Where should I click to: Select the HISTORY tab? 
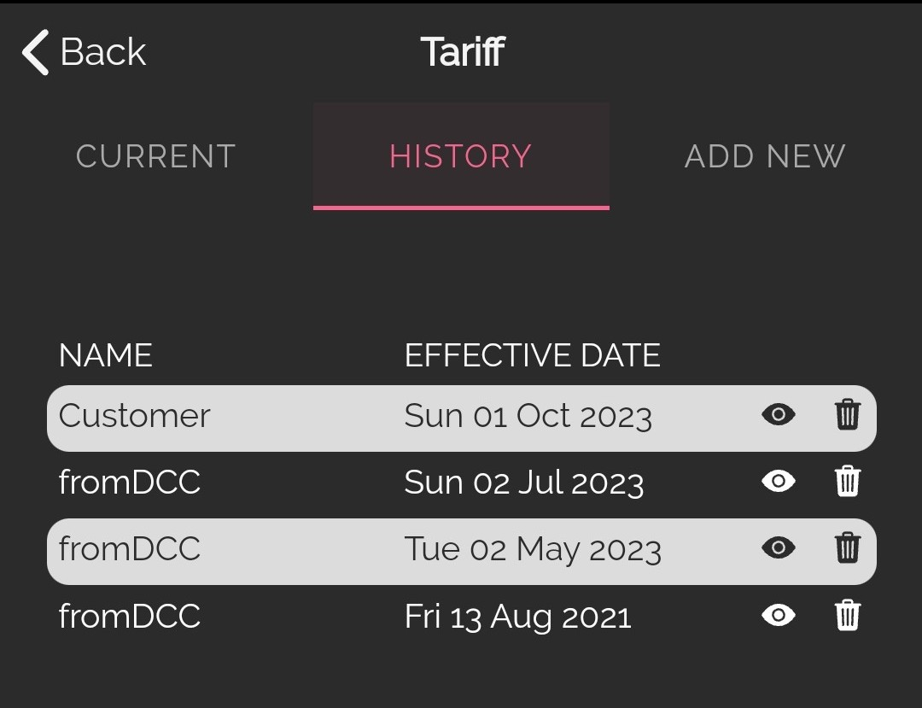coord(461,156)
